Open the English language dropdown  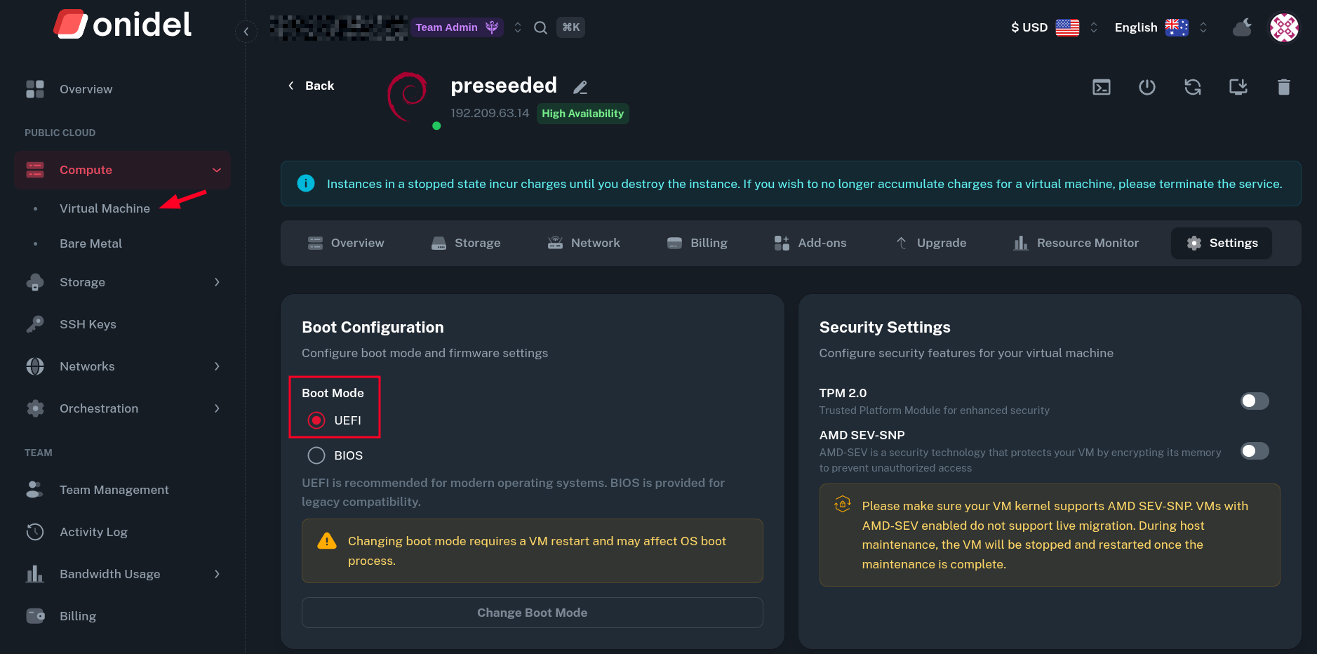(1160, 27)
